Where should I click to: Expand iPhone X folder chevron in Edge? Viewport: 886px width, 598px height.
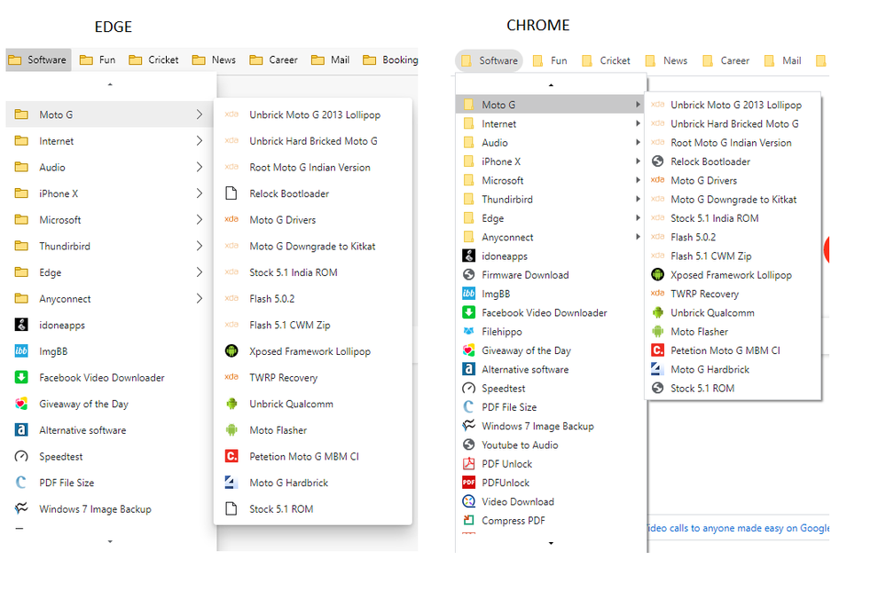(199, 193)
